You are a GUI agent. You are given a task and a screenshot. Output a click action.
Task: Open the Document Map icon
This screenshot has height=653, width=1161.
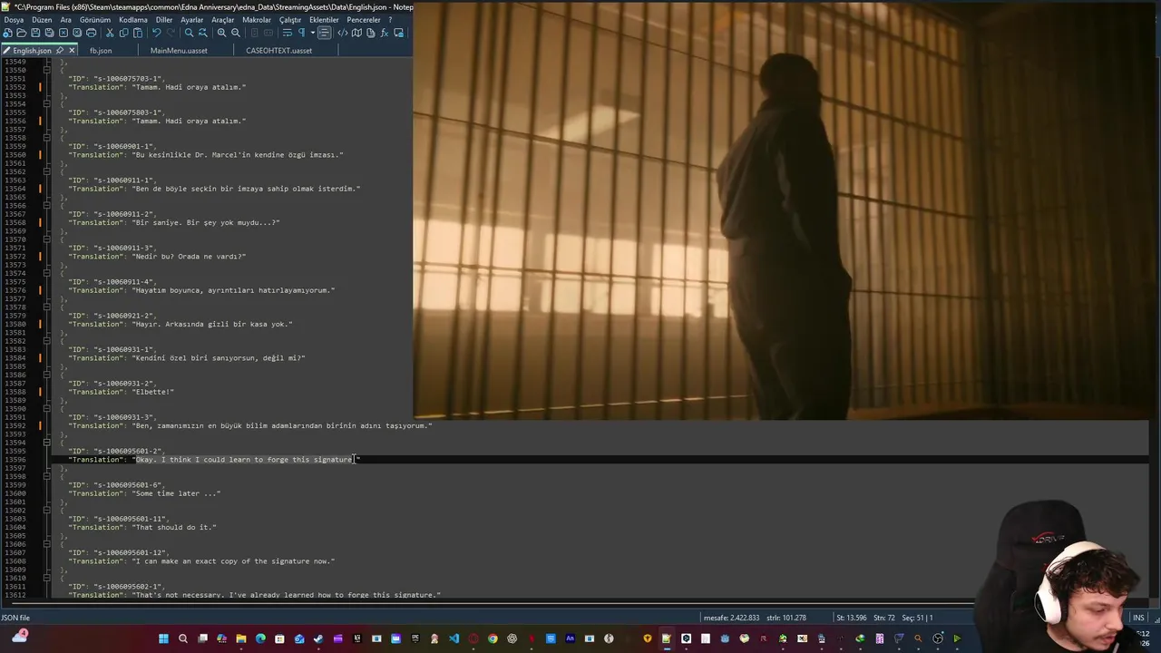(356, 33)
